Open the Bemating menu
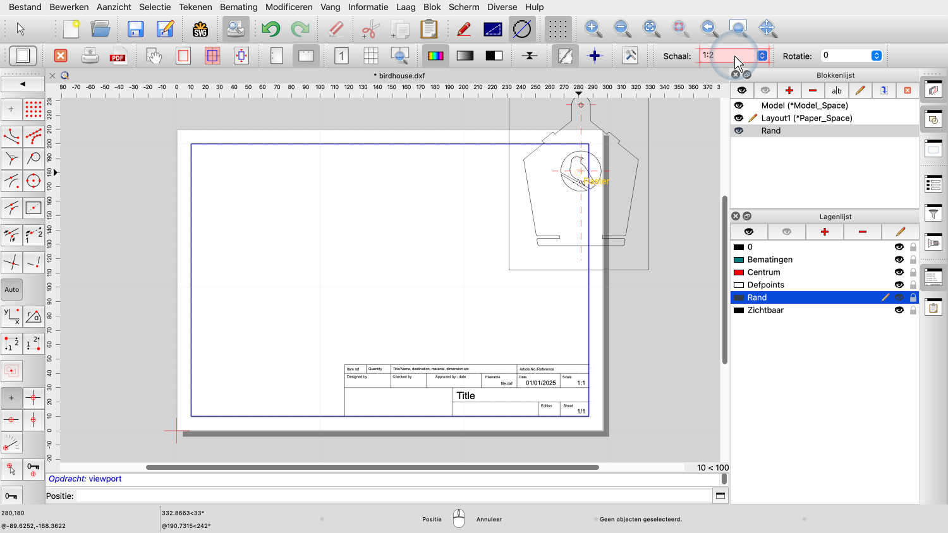 [238, 7]
